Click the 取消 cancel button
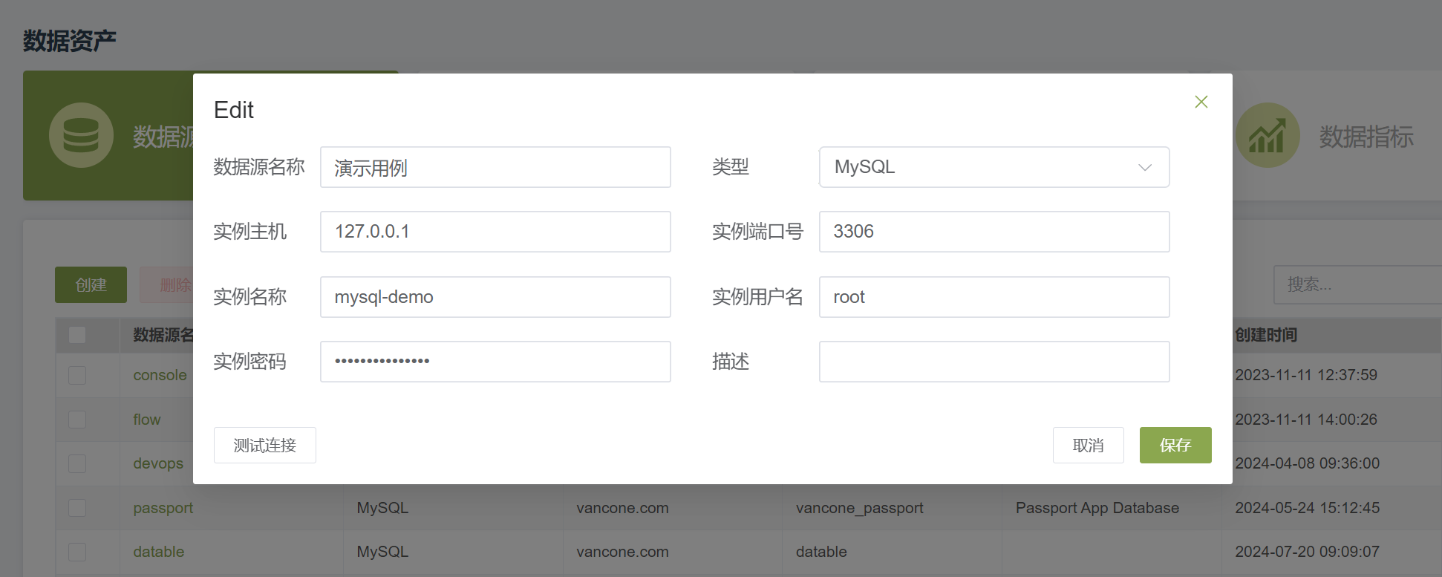This screenshot has height=577, width=1442. [x=1088, y=445]
